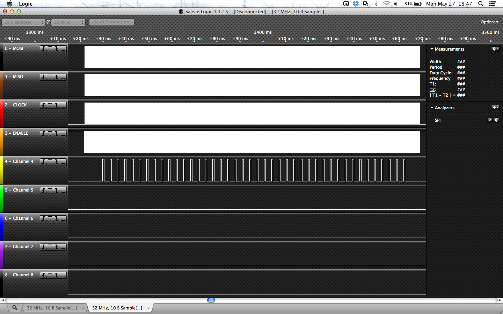Set falling edge trigger on Channel 7

pyautogui.click(x=57, y=247)
